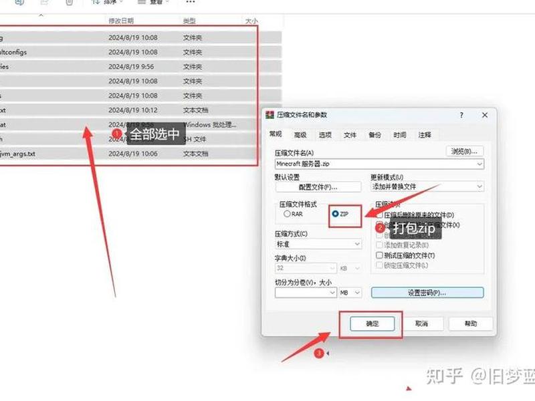
Task: Switch to the 常规 tab
Action: tap(276, 134)
